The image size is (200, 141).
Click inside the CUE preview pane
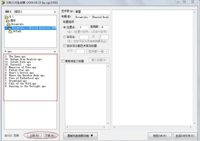click(153, 68)
